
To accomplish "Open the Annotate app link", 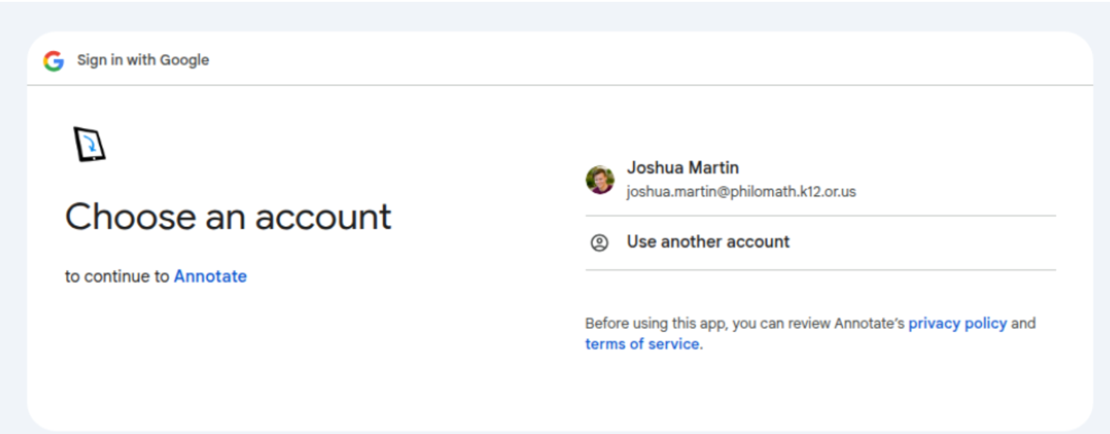I will click(211, 276).
